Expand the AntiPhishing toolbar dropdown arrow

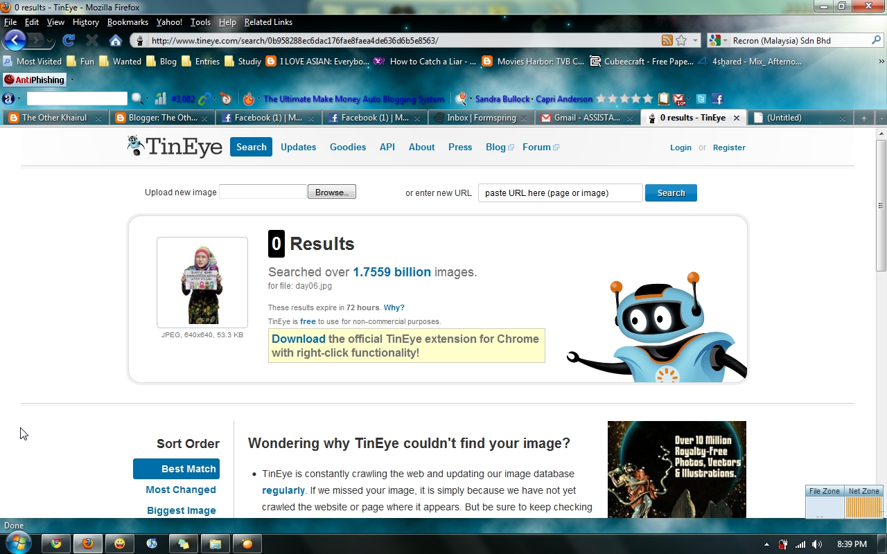pyautogui.click(x=72, y=80)
